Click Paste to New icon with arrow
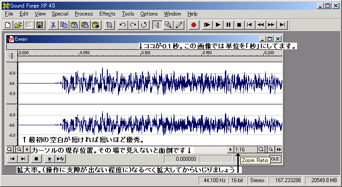The height and width of the screenshot is (187, 342). tap(96, 25)
